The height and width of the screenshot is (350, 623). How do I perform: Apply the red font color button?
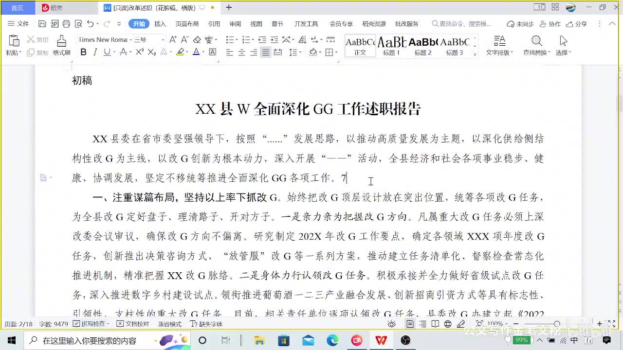[196, 52]
